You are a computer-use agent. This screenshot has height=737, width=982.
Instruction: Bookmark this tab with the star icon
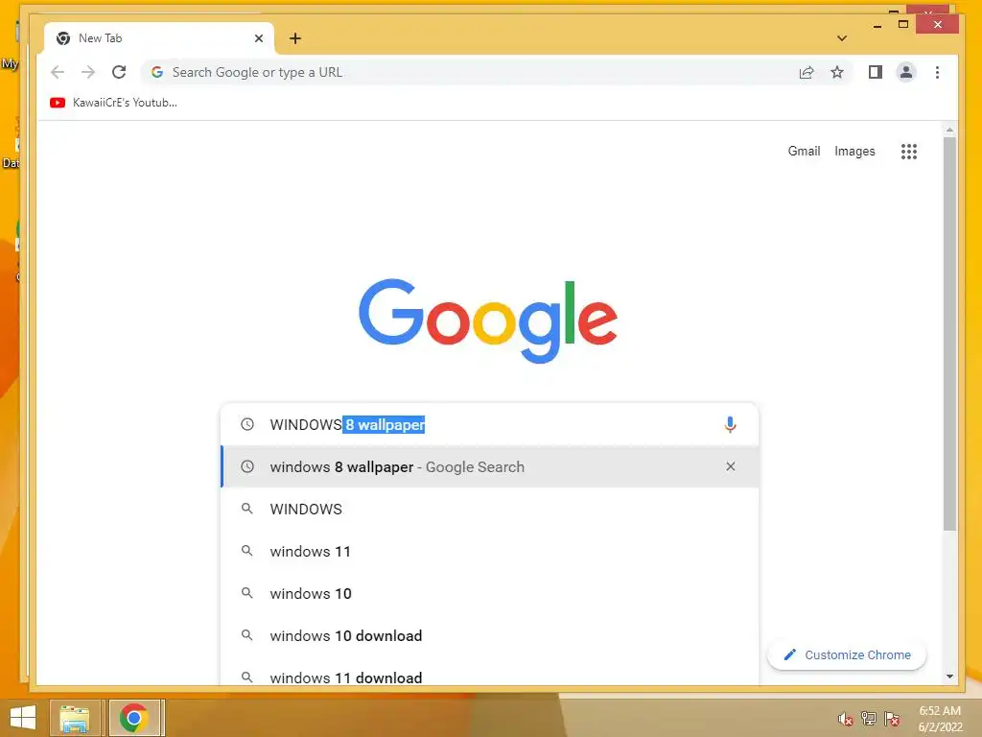pyautogui.click(x=837, y=72)
